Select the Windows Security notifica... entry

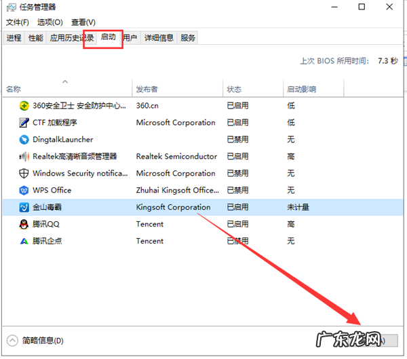coord(80,173)
